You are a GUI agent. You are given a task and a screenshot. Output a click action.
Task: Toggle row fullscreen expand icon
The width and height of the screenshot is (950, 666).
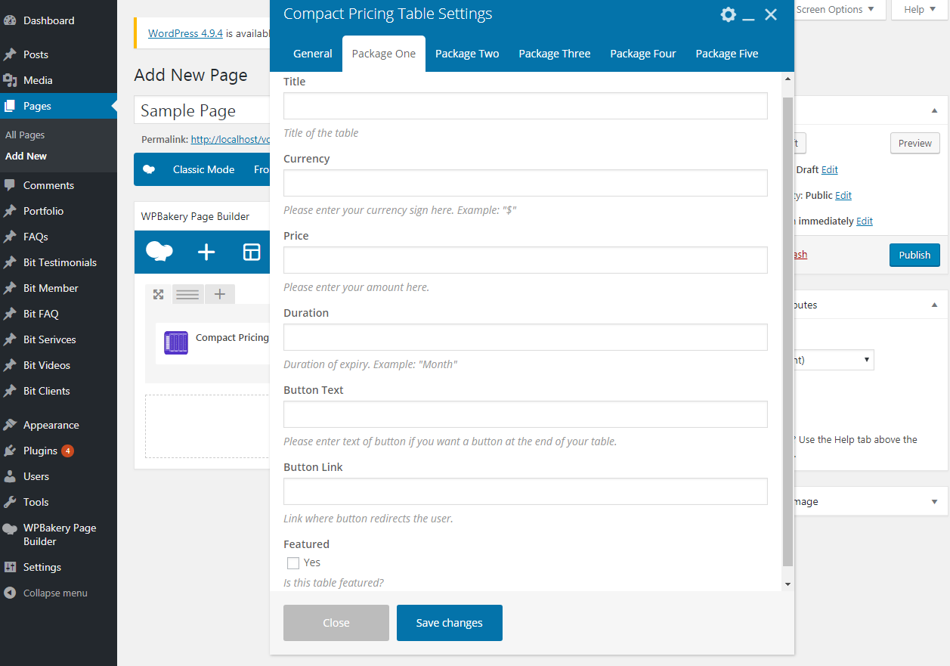coord(158,294)
